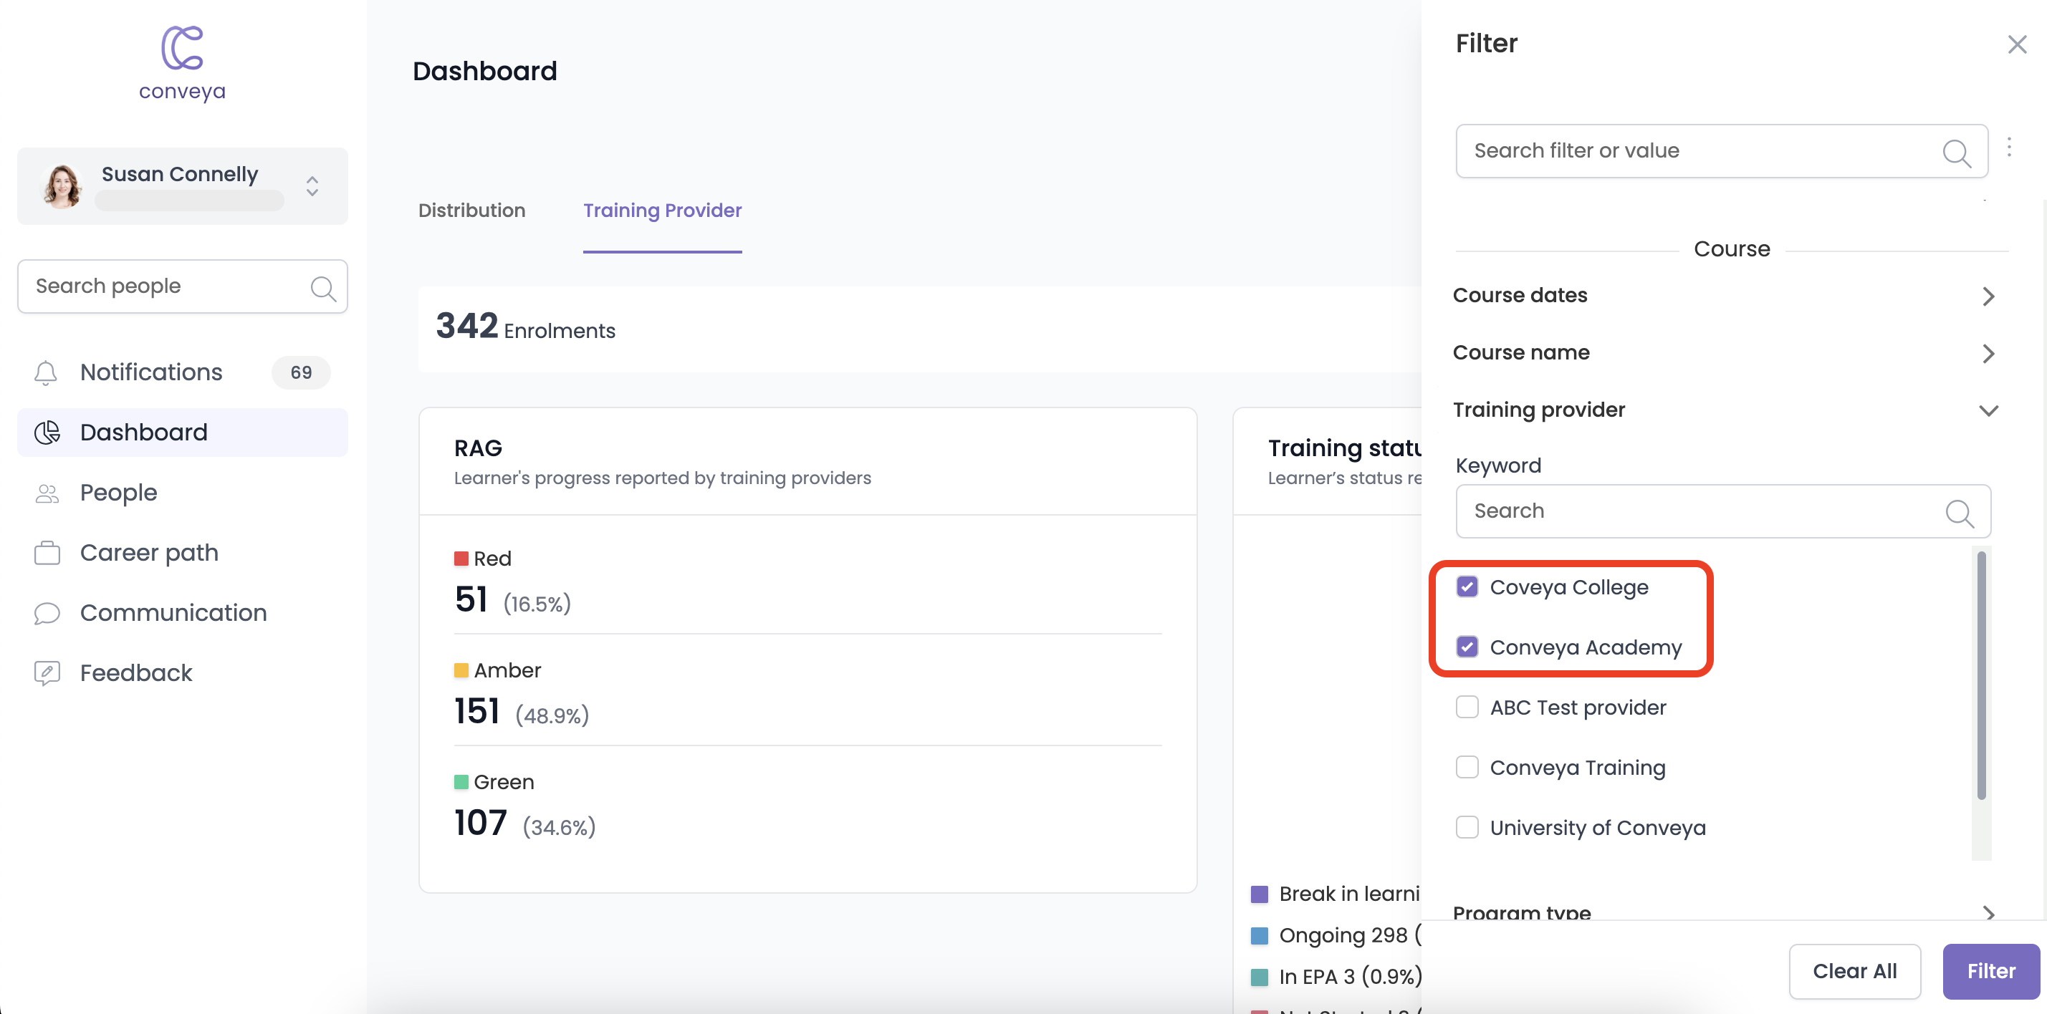Open the three-dot filter options menu
This screenshot has width=2047, height=1014.
pos(2009,148)
